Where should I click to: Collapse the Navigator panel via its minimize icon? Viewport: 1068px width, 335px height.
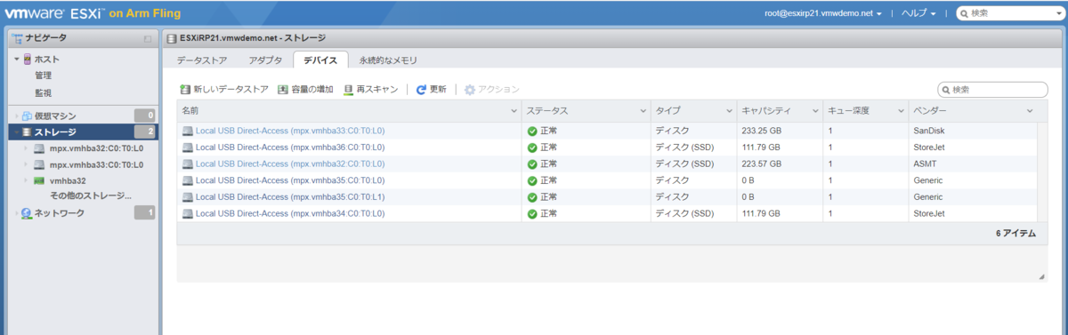pyautogui.click(x=148, y=39)
